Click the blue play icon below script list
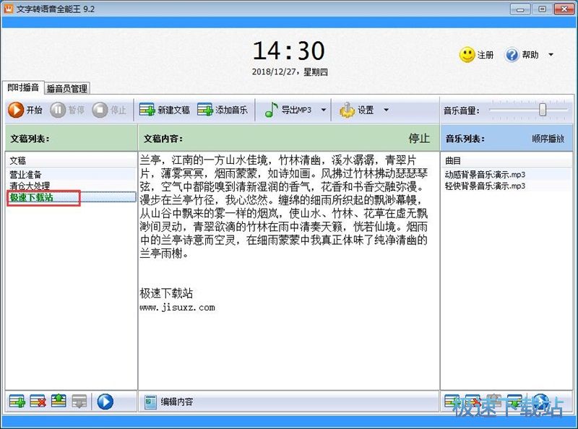578x429 pixels. point(105,402)
